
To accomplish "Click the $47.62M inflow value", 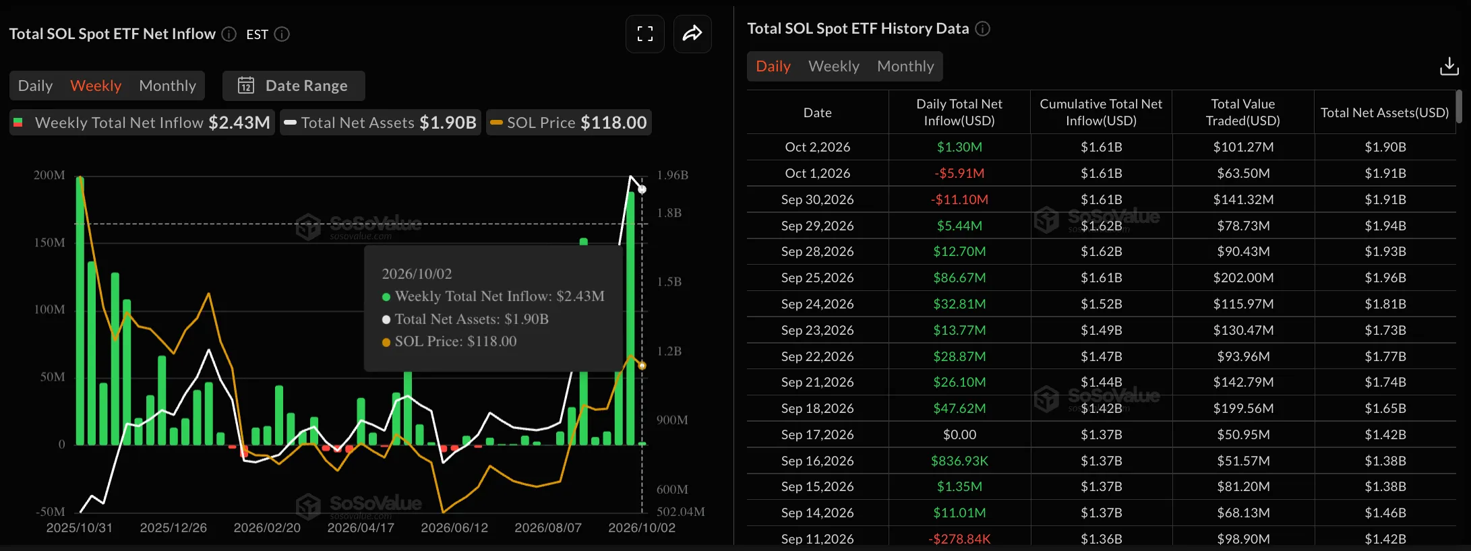I will (x=959, y=408).
